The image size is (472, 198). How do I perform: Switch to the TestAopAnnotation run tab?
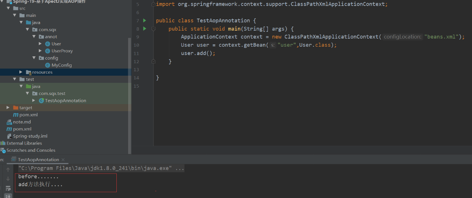tap(38, 160)
